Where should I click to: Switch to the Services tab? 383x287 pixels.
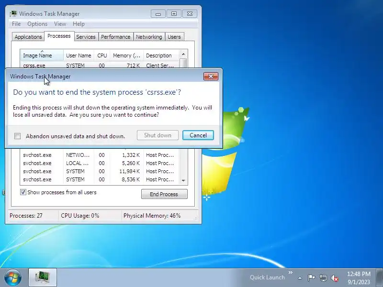click(x=86, y=37)
